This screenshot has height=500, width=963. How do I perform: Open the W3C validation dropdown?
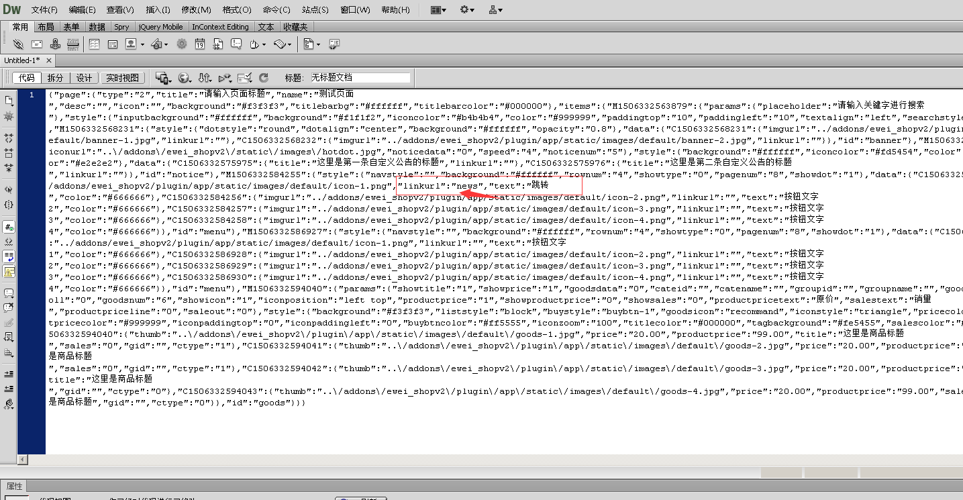click(225, 78)
